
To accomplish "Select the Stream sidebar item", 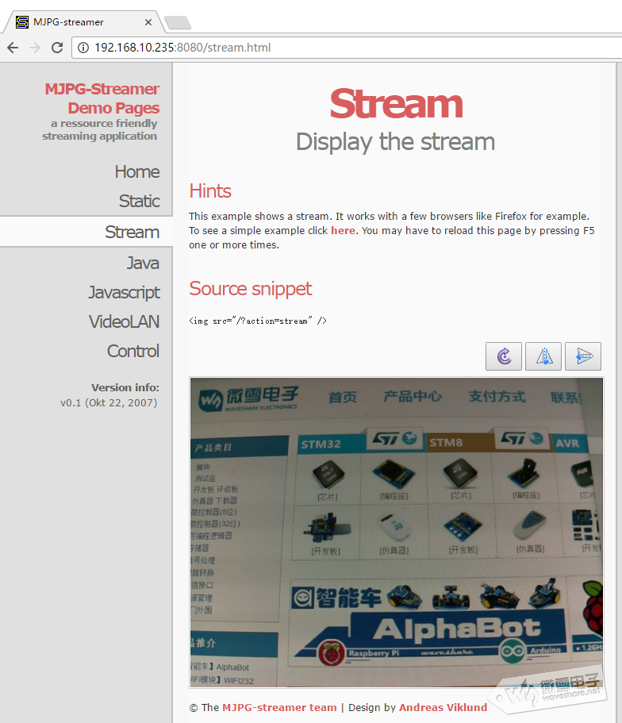I will (x=86, y=232).
